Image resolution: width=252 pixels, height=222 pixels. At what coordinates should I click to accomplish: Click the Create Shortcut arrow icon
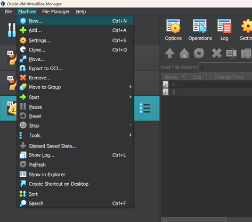[x=23, y=184]
